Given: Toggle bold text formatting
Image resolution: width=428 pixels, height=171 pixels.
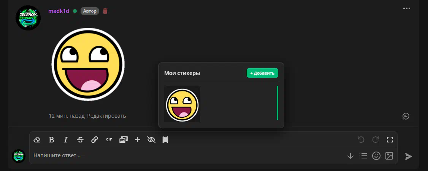Looking at the screenshot, I should (x=51, y=140).
